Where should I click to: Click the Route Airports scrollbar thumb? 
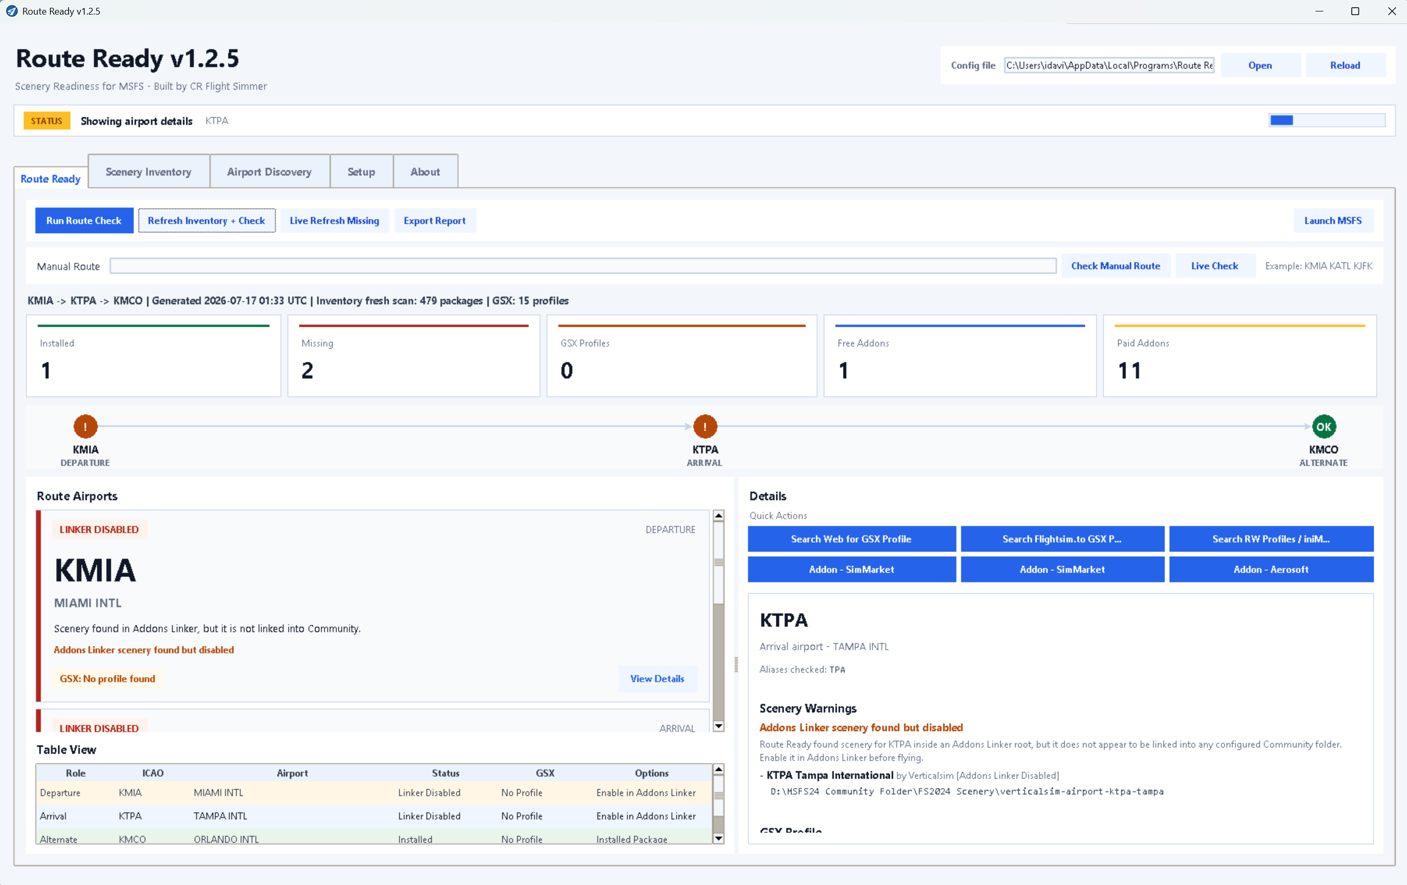[718, 562]
